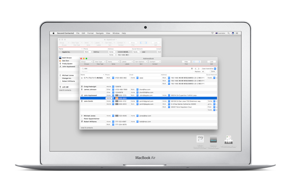Click Craig Federighi's contact picture icon
This screenshot has width=291, height=191.
tap(82, 87)
